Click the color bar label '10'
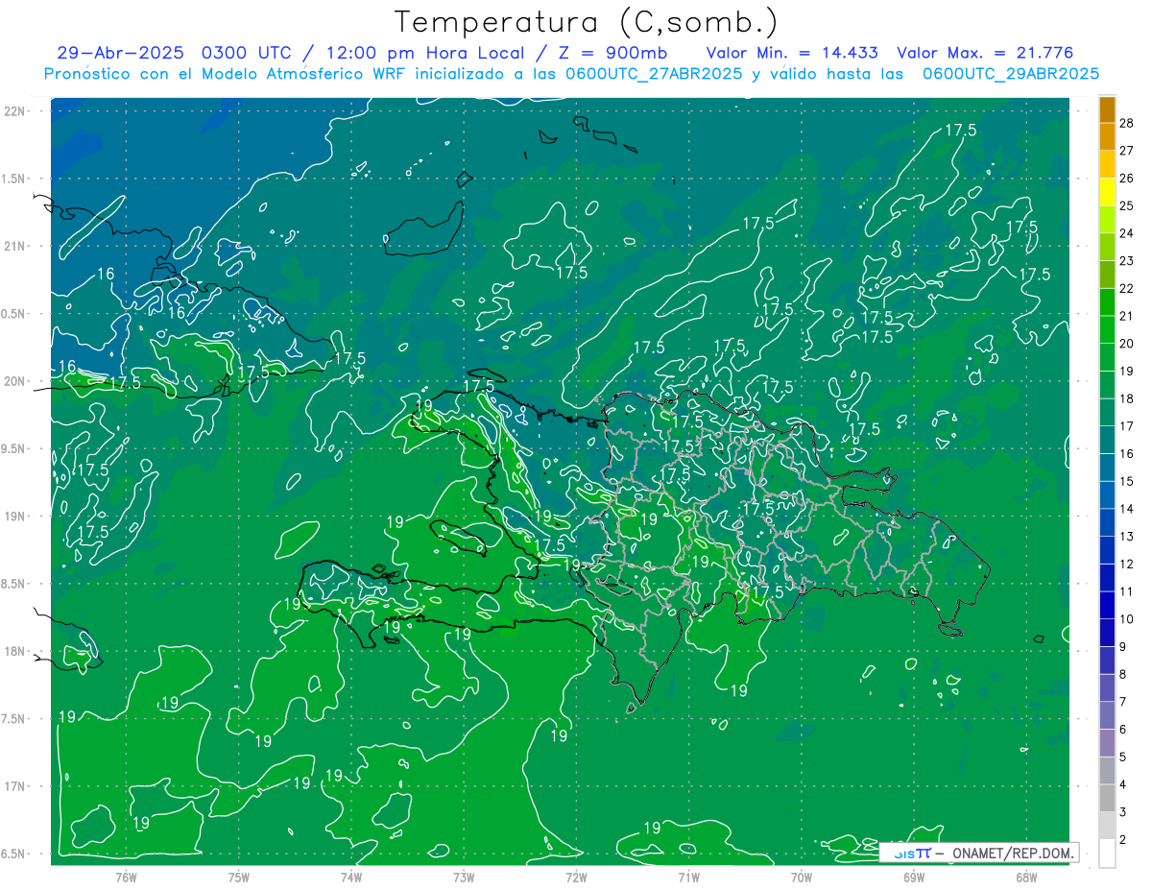1152x890 pixels. [1127, 619]
